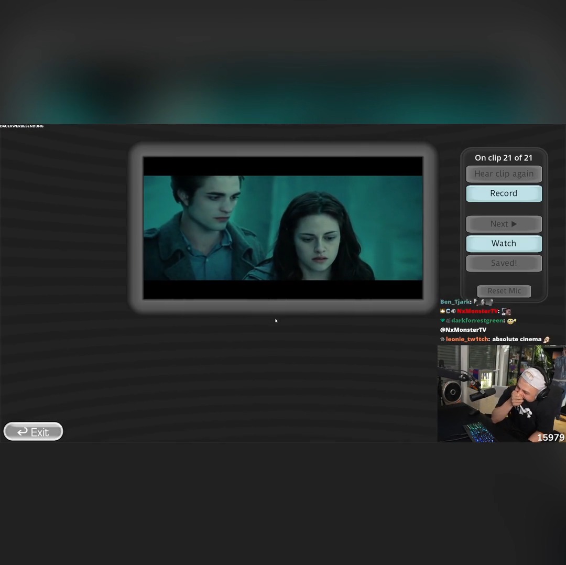
Task: Click the Watch button
Action: pyautogui.click(x=504, y=244)
